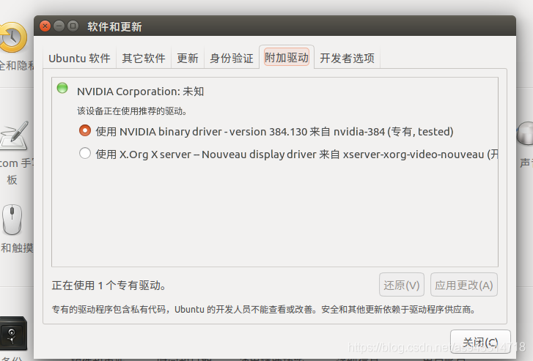Go to the 身份验证 tab
533x361 pixels.
pos(232,58)
